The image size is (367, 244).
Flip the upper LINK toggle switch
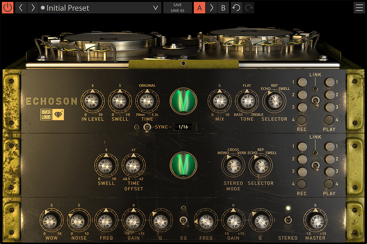coord(315,101)
